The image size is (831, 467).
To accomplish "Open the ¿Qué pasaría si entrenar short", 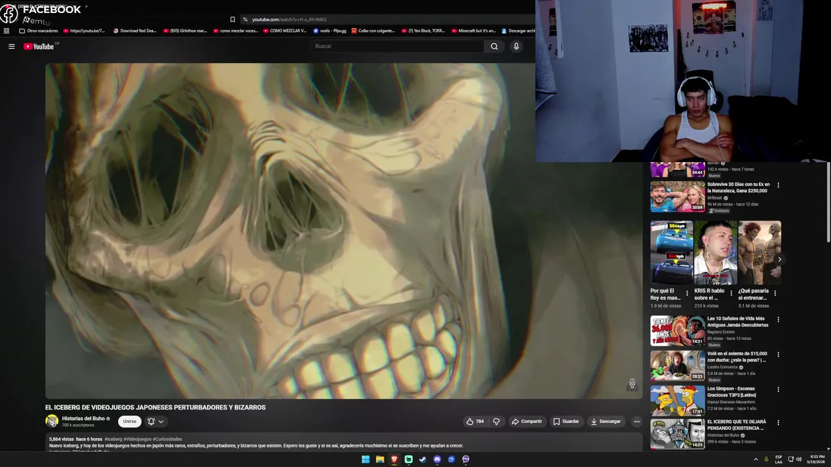I will point(759,253).
